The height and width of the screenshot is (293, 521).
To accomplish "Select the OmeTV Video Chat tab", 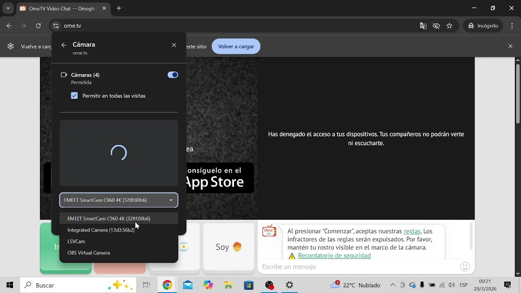I will [x=63, y=9].
